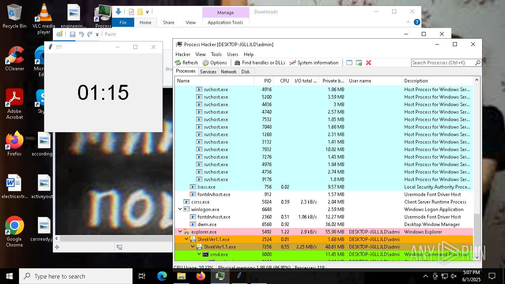505x284 pixels.
Task: Click the File tab in Explorer ribbon
Action: 123,22
